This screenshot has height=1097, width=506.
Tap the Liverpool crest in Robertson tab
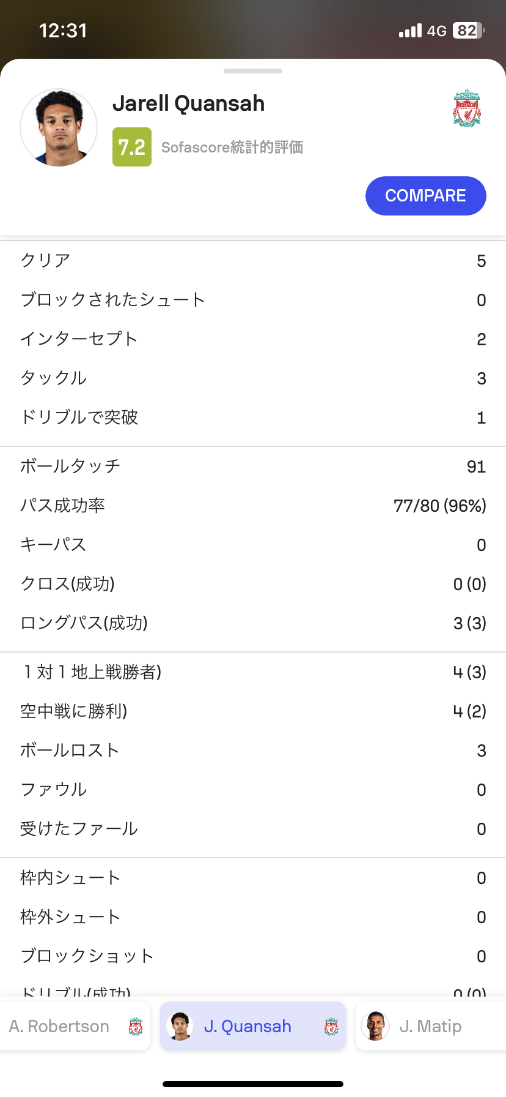tap(136, 1027)
